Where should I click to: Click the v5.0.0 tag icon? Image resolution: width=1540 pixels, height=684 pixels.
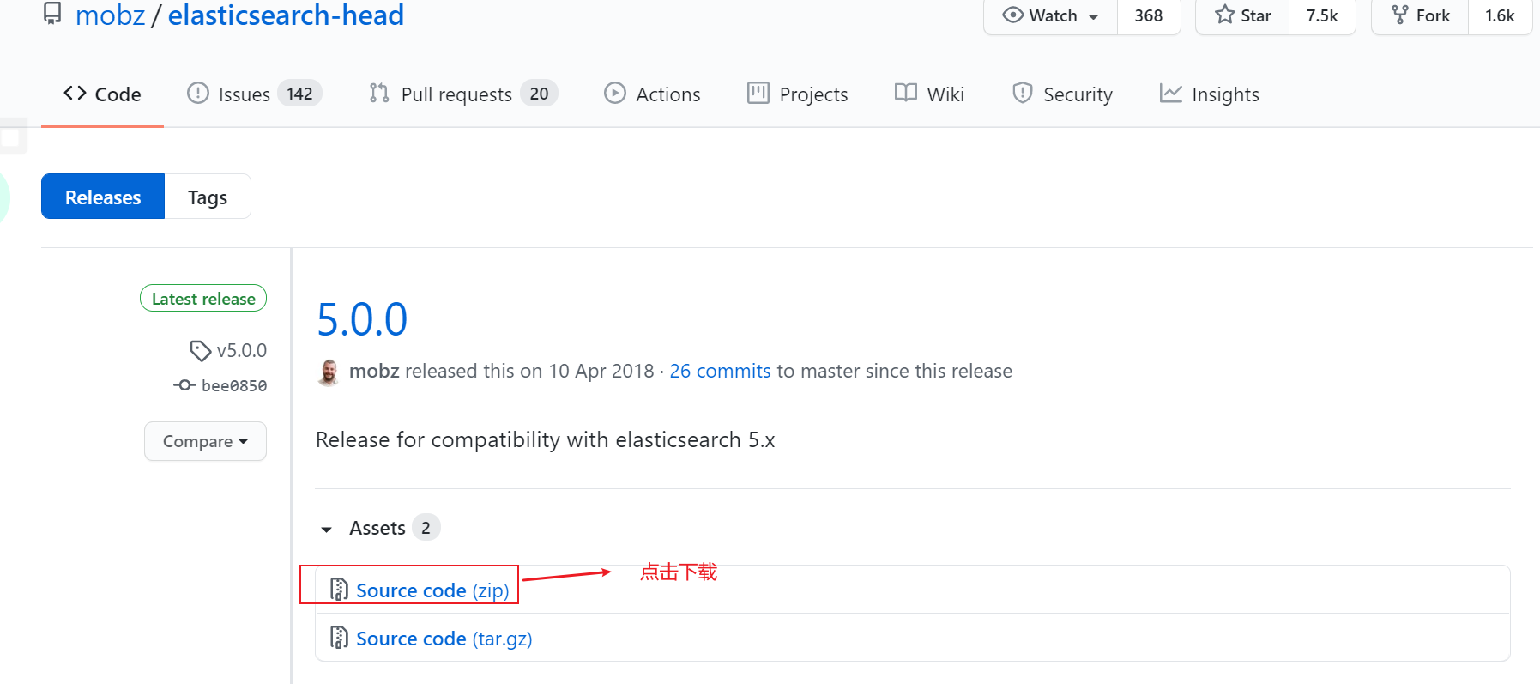tap(200, 350)
